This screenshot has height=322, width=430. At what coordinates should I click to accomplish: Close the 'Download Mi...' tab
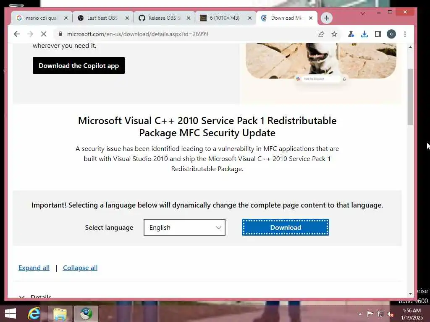click(311, 18)
